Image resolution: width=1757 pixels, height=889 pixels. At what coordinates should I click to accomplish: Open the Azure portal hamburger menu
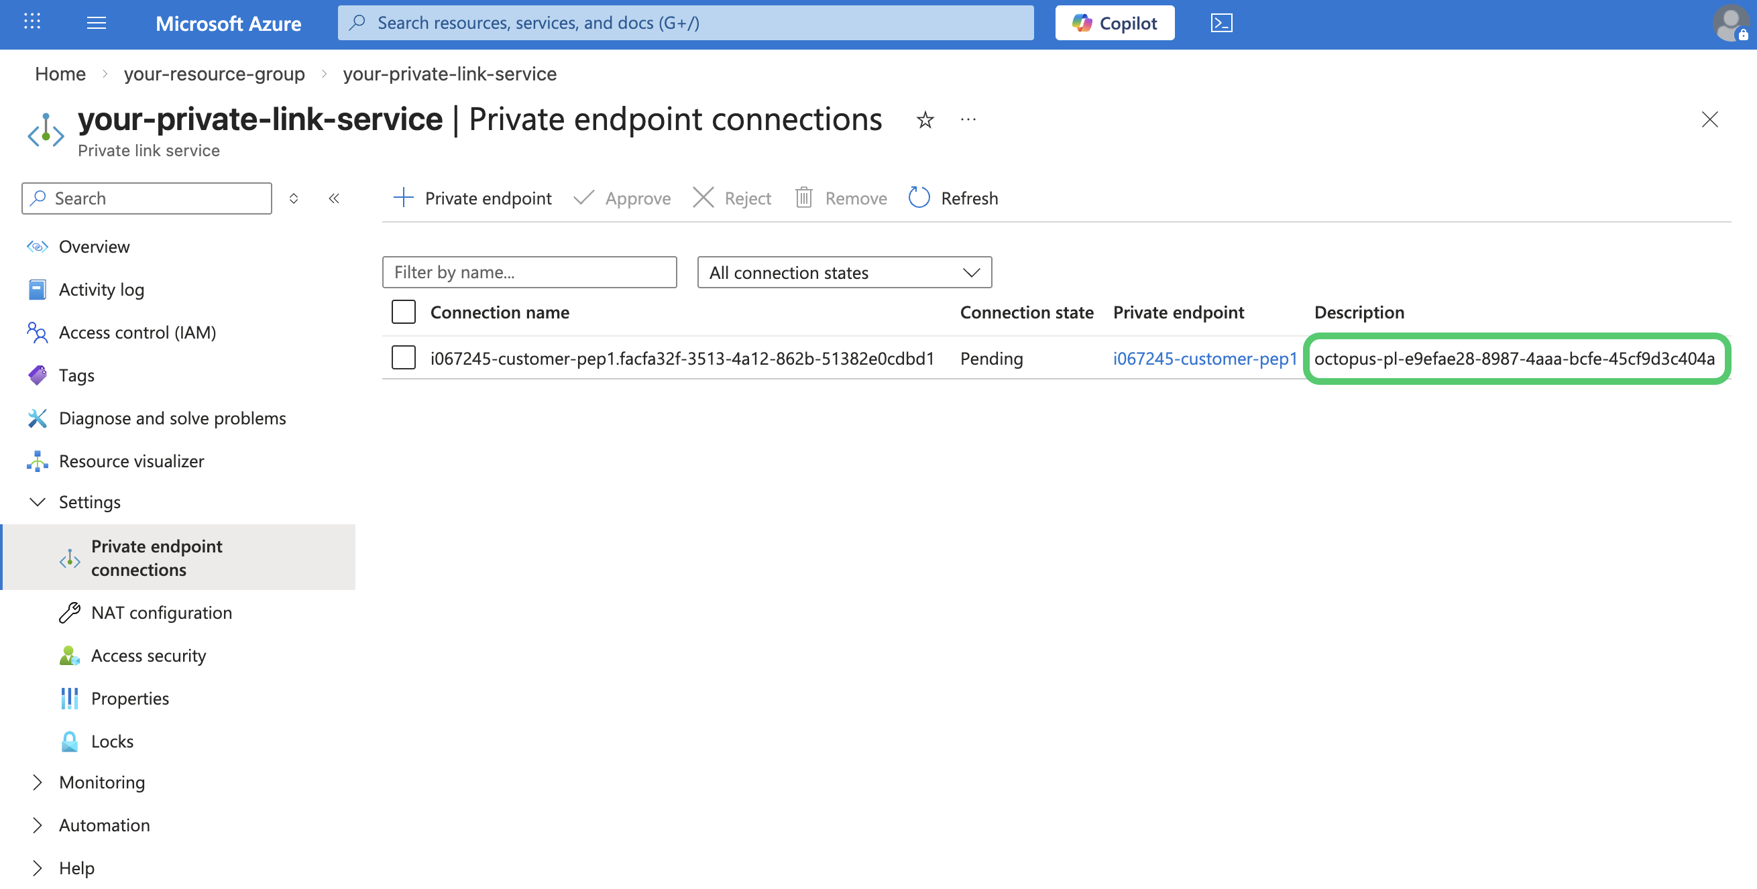pyautogui.click(x=96, y=23)
